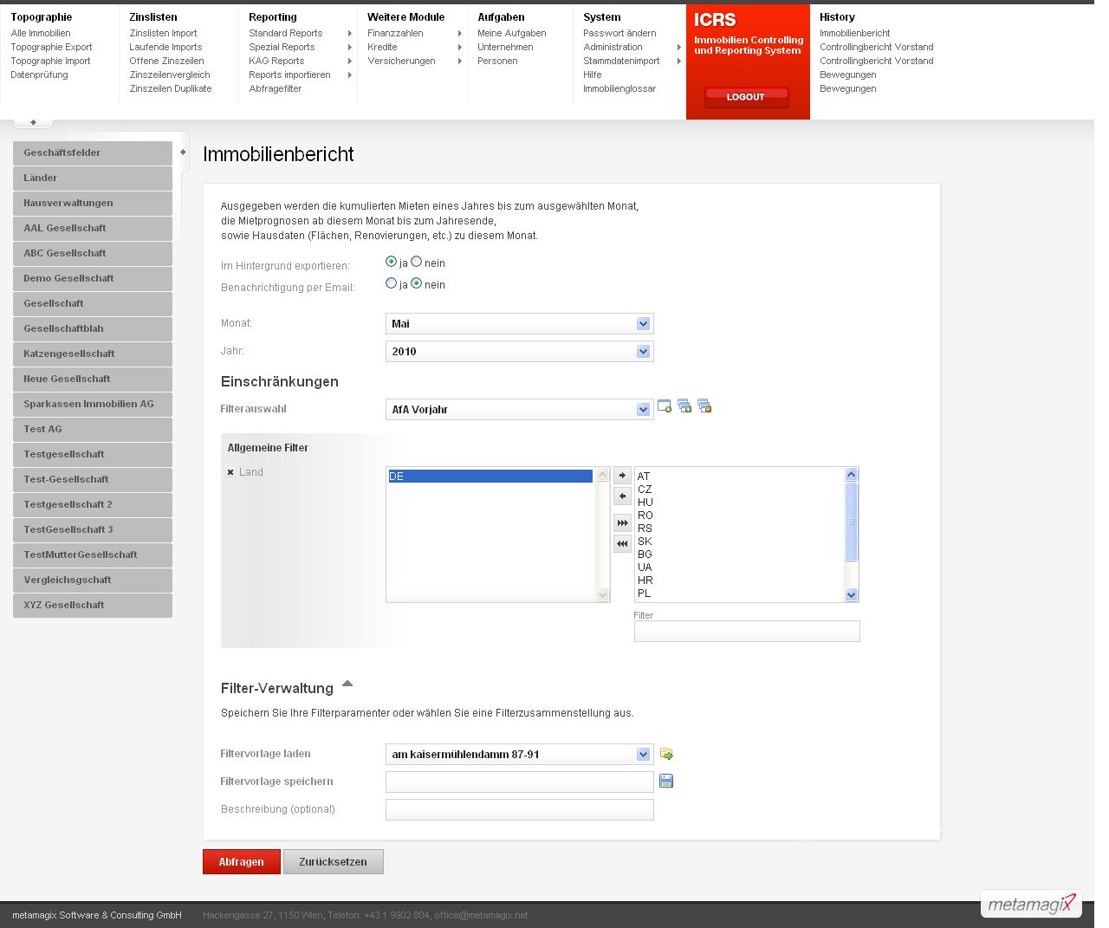The image size is (1109, 928).
Task: Open the Passwort ändern menu entry
Action: coord(619,33)
